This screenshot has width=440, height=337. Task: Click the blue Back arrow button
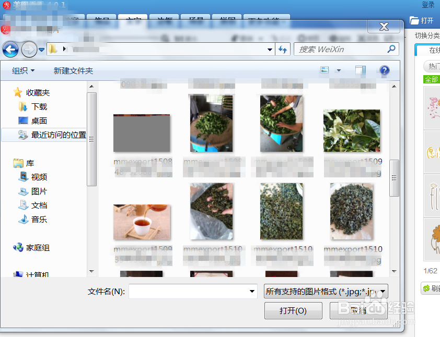pos(10,50)
